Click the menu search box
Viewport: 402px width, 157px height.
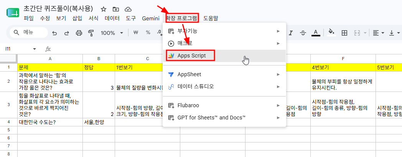click(29, 33)
